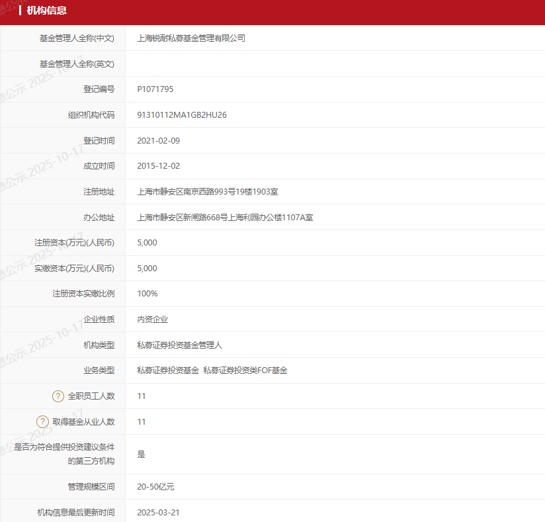Screen dimensions: 545x522
Task: Click business type 私募证券投资基金
Action: [168, 370]
